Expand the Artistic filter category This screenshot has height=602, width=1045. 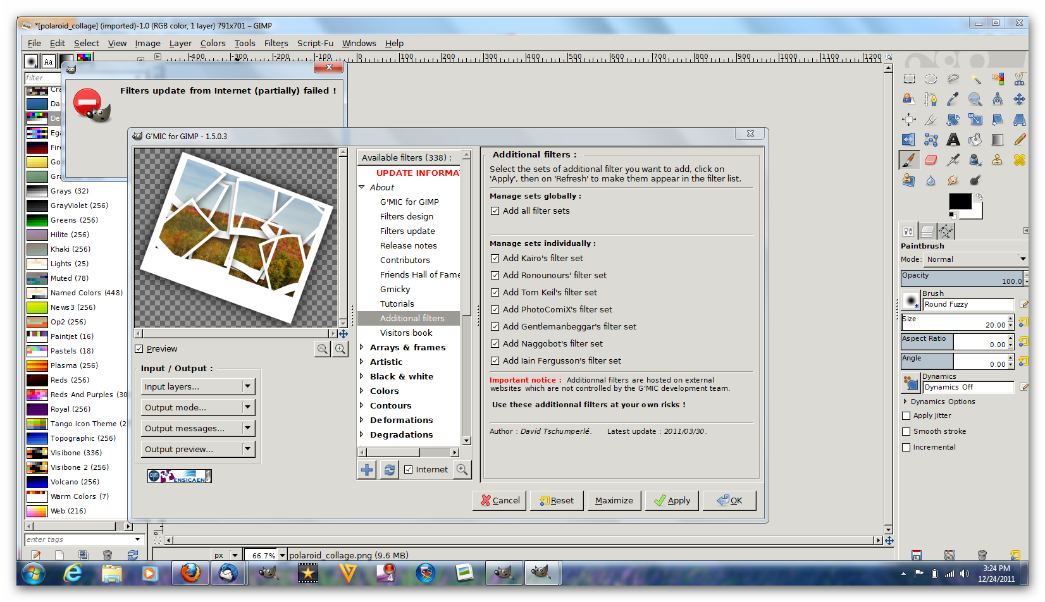tap(362, 362)
